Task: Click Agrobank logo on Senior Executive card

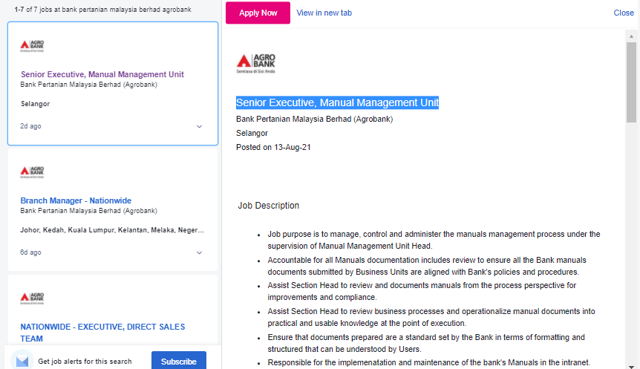Action: [32, 46]
